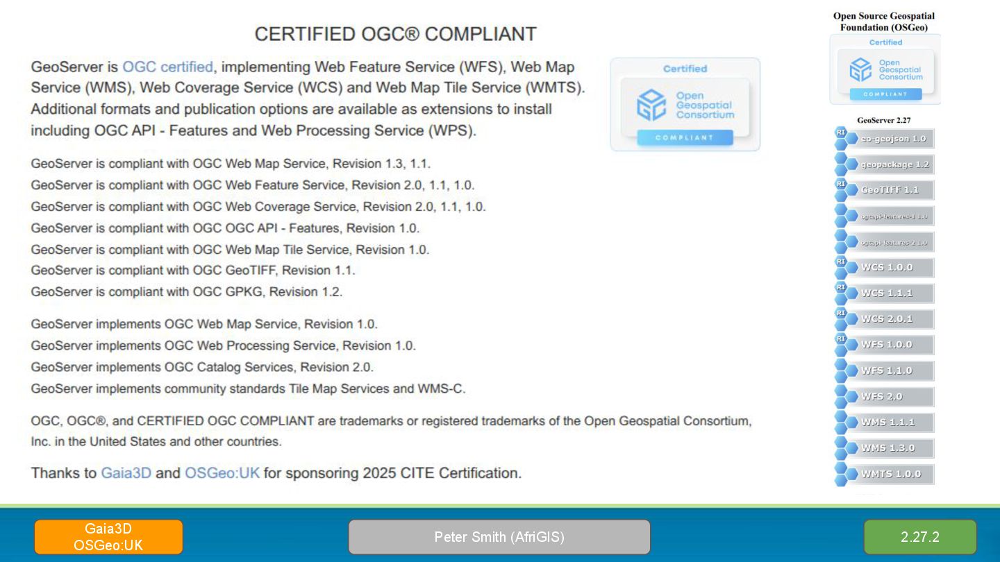Select the geopackage 1.2 badge

click(884, 164)
